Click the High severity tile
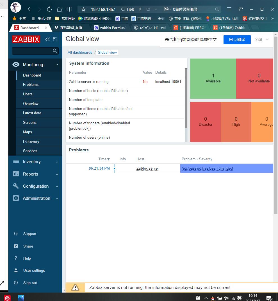Screen dimensions: 278x301 [236, 122]
